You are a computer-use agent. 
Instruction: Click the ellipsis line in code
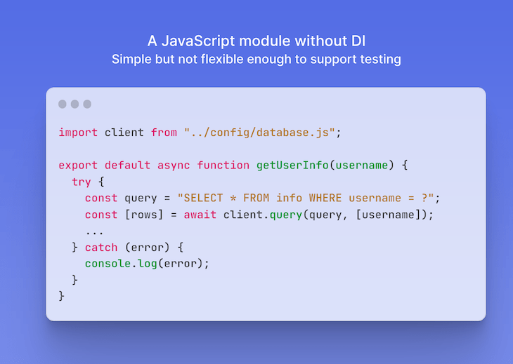pos(94,233)
